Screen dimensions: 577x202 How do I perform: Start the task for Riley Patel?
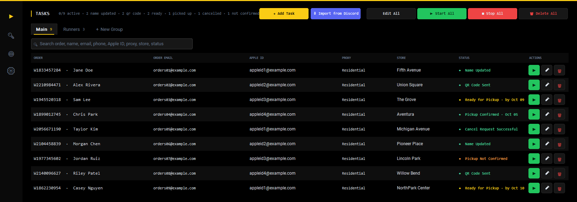point(534,173)
